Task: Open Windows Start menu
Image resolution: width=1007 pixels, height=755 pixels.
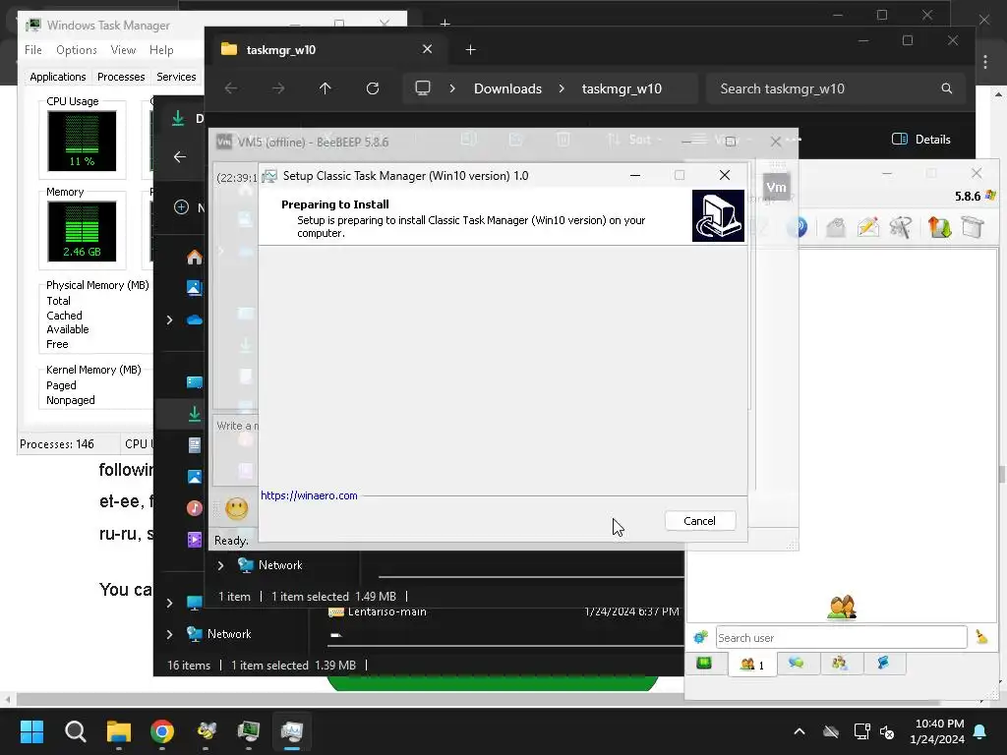Action: click(x=31, y=731)
